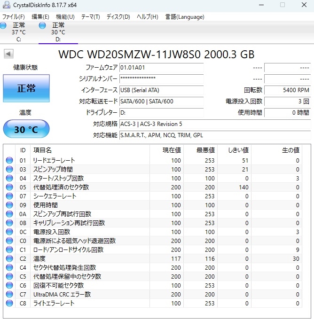Click the CrystalDiskInfo app icon in title bar

click(x=6, y=5)
